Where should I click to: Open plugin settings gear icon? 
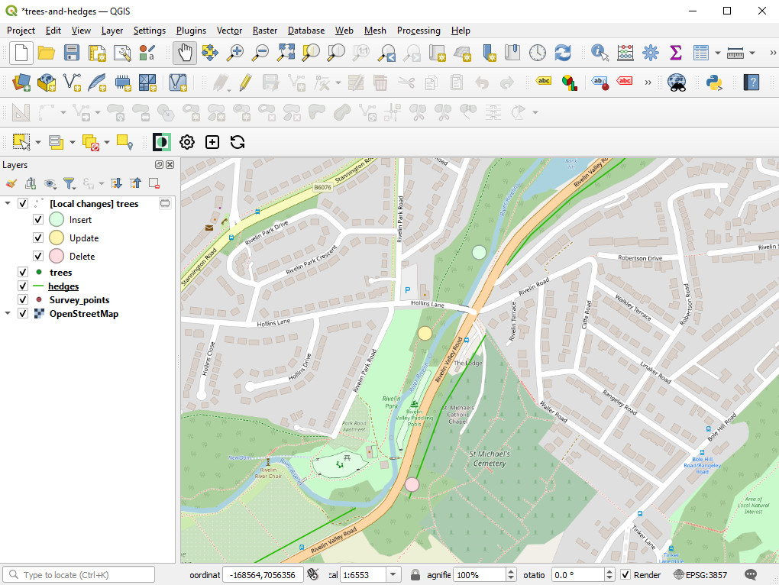pyautogui.click(x=187, y=143)
